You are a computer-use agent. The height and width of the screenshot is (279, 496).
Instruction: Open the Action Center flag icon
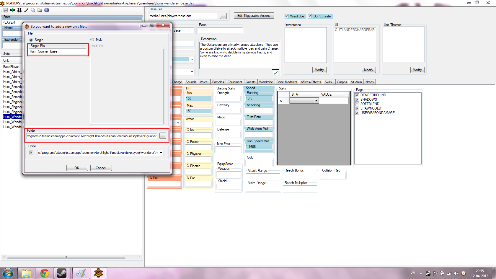(x=435, y=273)
